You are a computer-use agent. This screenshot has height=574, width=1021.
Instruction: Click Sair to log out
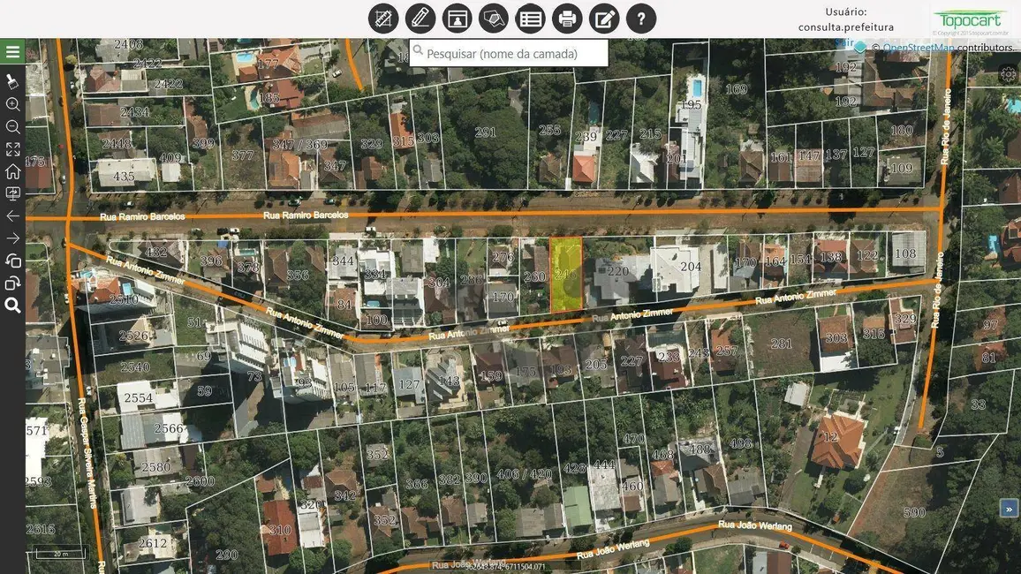(845, 42)
